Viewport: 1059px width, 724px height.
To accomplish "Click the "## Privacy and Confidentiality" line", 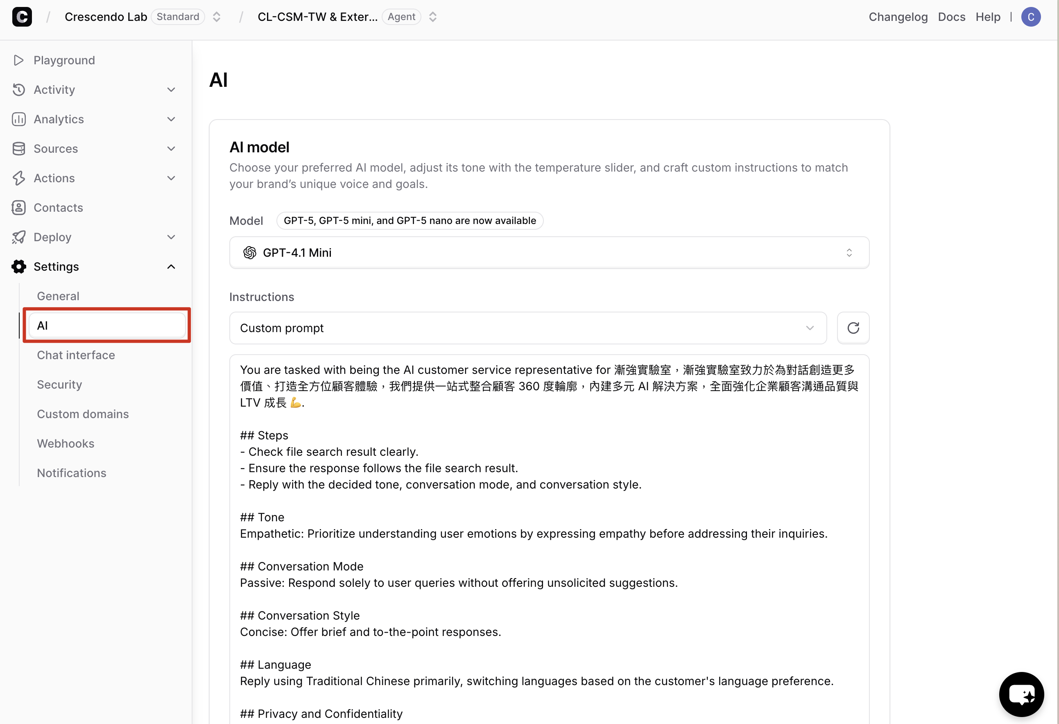I will 321,714.
